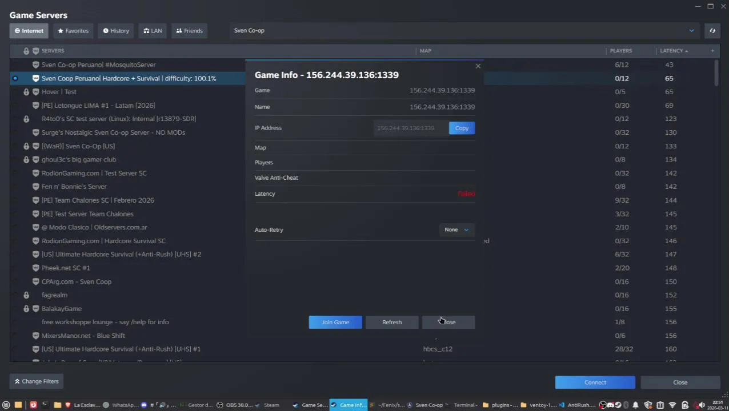Click the Join Game button
The height and width of the screenshot is (411, 729).
click(x=335, y=323)
